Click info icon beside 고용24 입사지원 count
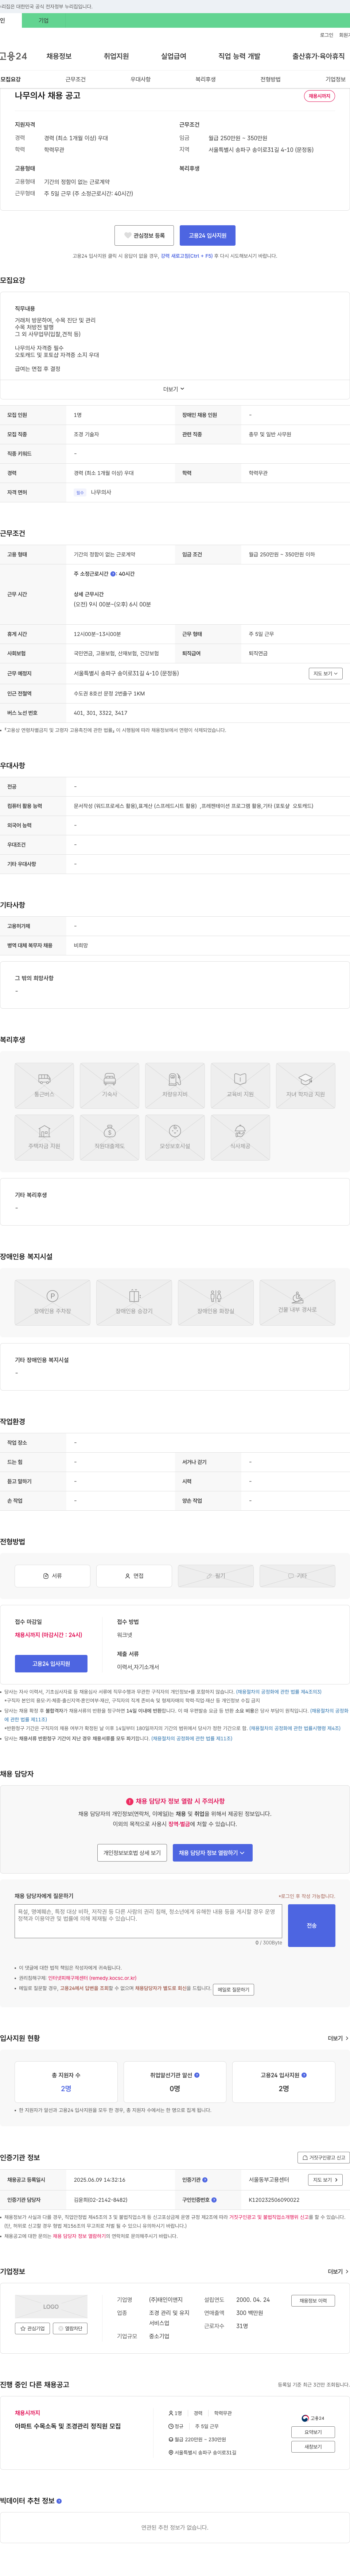 (x=304, y=2075)
